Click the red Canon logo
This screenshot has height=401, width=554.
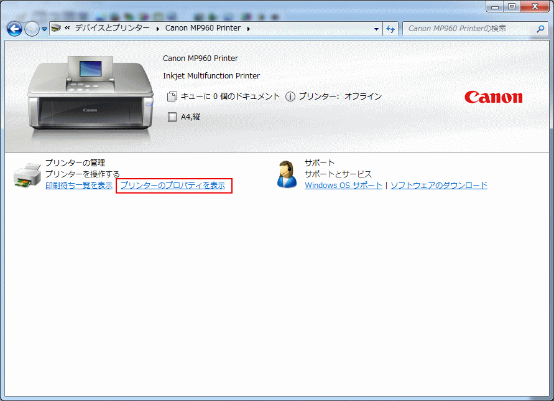coord(493,97)
